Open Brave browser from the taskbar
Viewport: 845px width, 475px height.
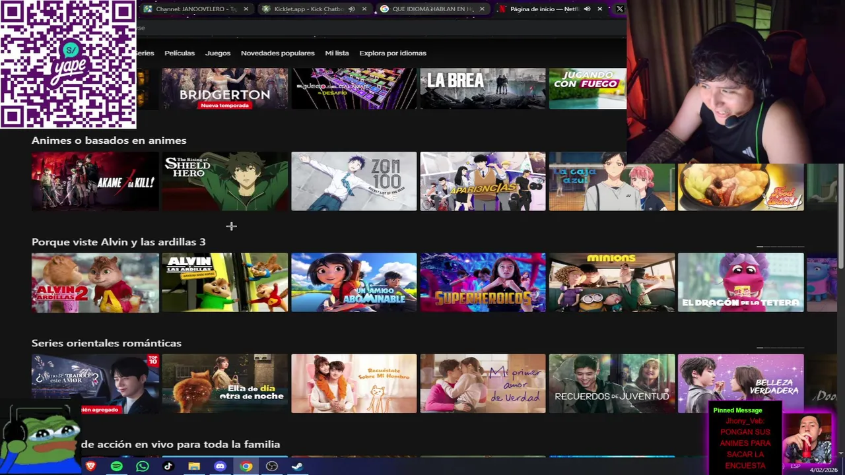[90, 466]
